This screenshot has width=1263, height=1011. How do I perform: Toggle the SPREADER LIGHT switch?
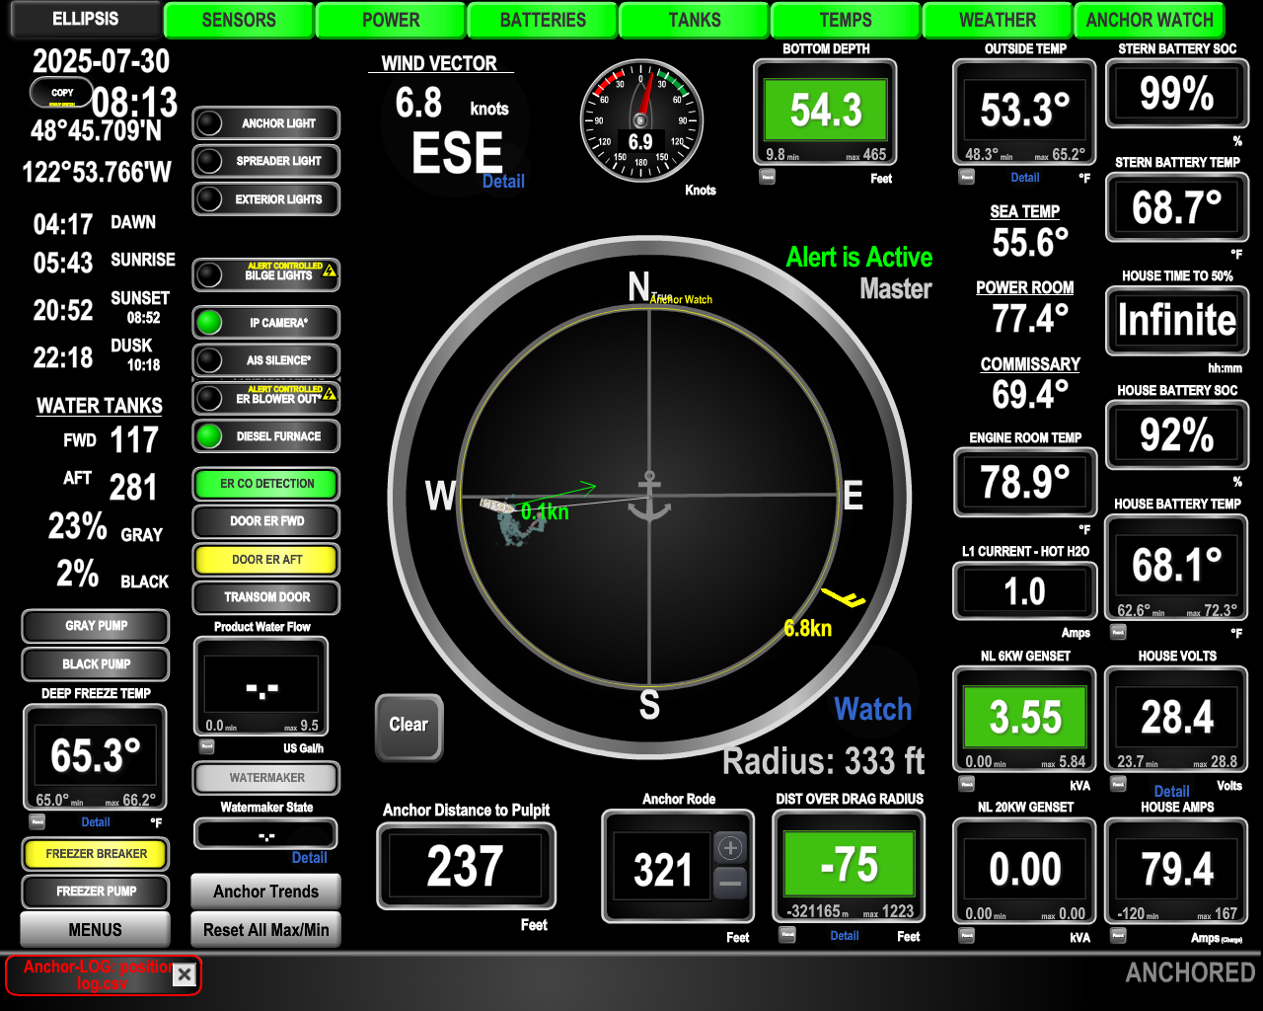266,161
